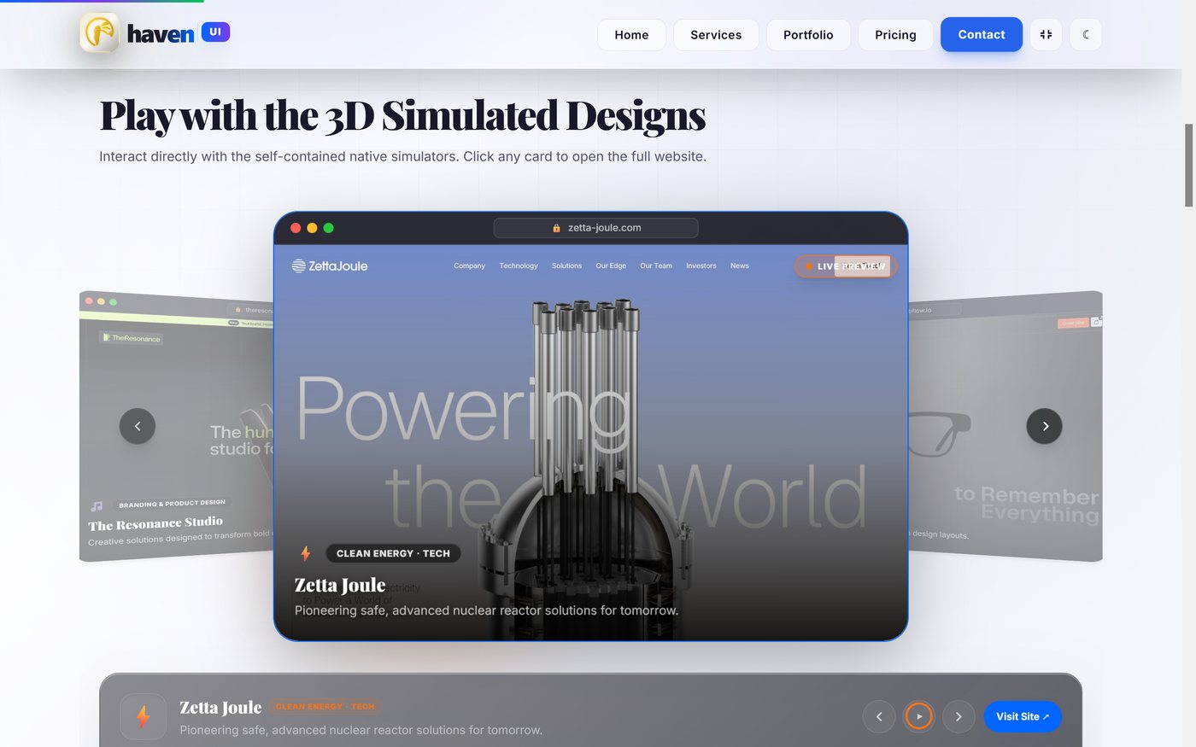Open The Resonance Studio card
Image resolution: width=1196 pixels, height=747 pixels.
176,427
